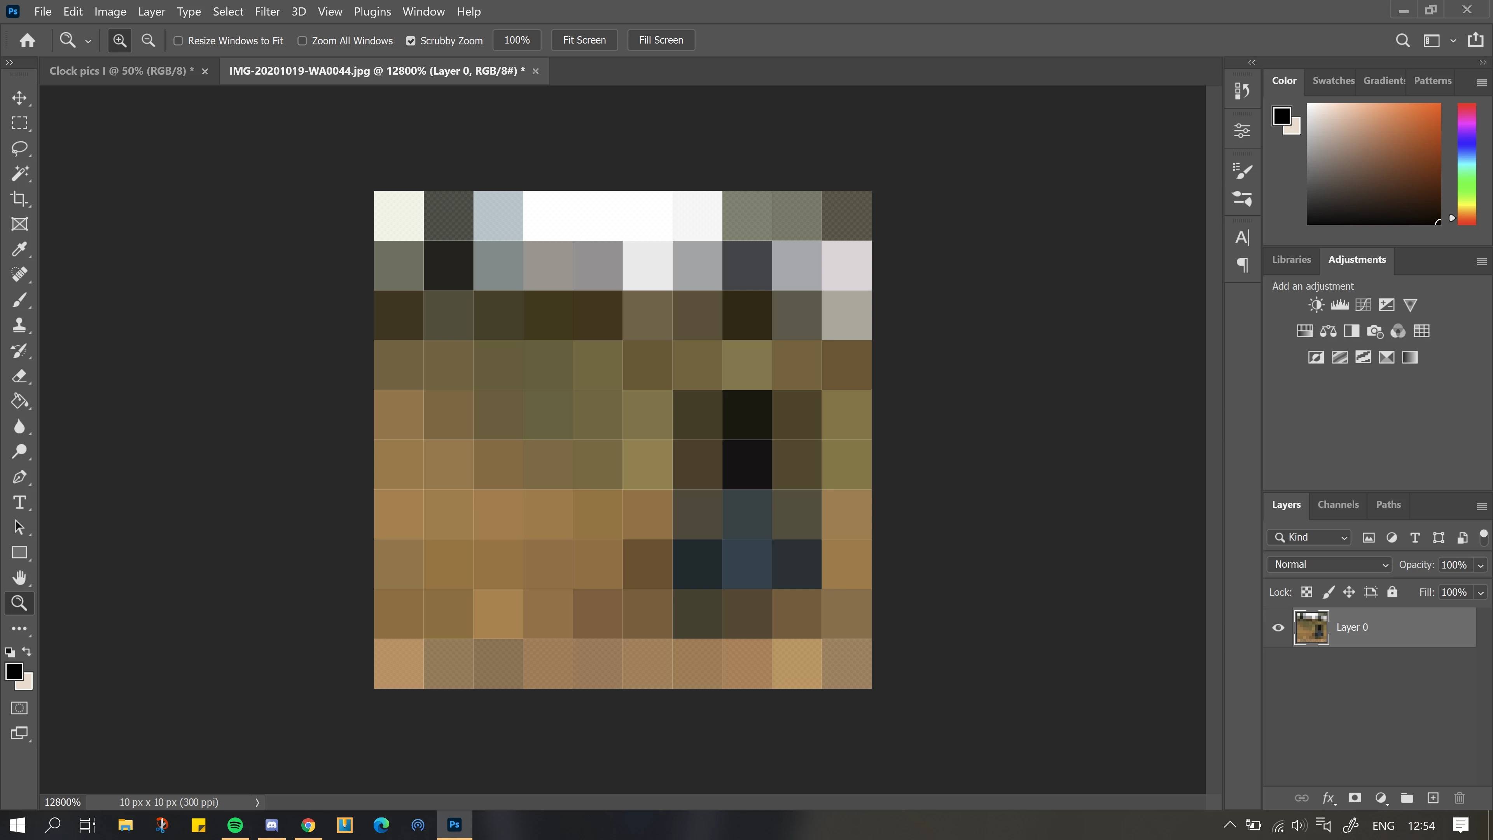Viewport: 1493px width, 840px height.
Task: Click the Fit Screen button
Action: 584,40
